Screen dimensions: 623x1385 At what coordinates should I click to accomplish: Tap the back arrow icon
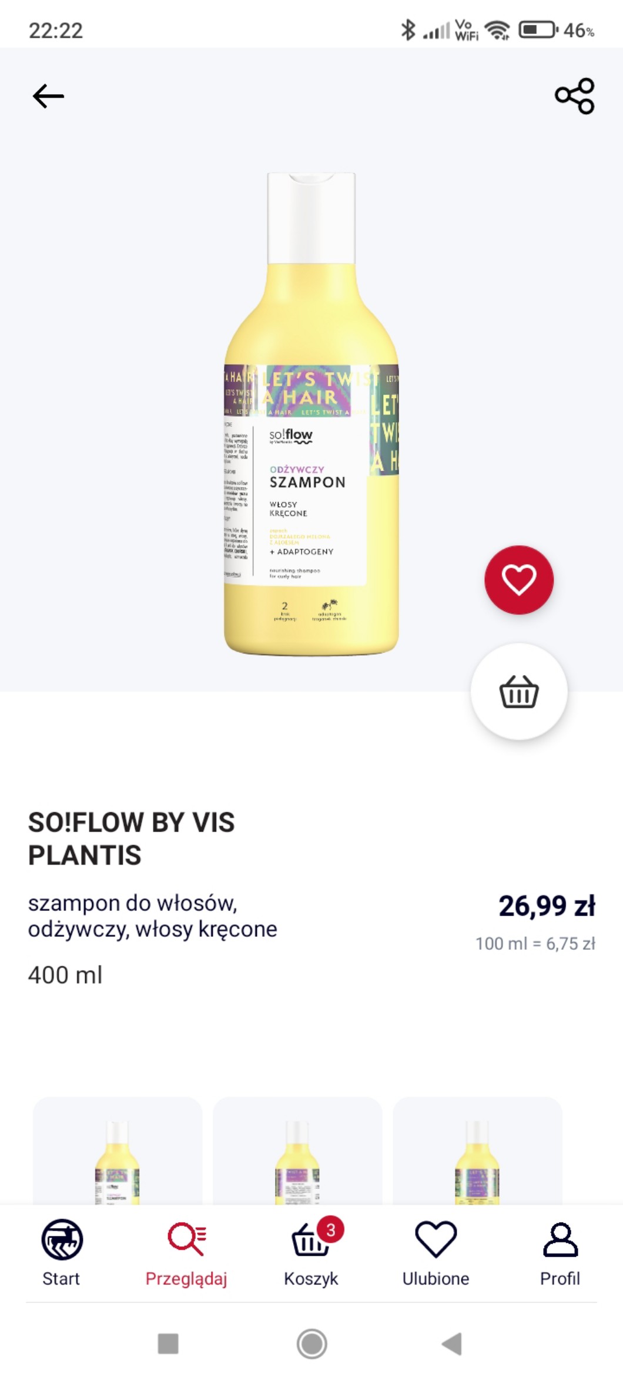48,96
